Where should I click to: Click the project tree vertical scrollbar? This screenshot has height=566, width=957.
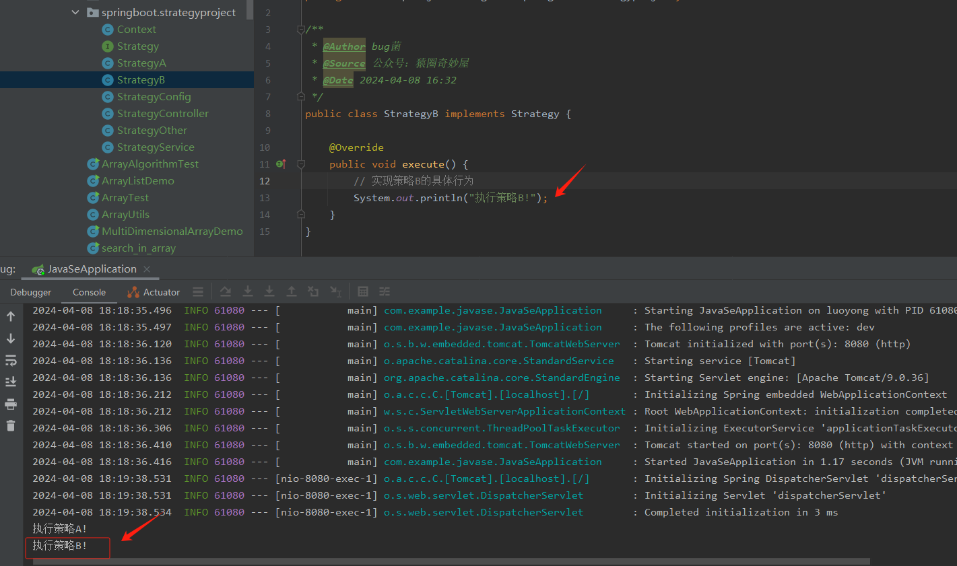point(250,9)
